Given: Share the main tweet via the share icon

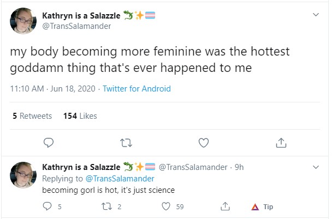Looking at the screenshot, I should (x=281, y=143).
